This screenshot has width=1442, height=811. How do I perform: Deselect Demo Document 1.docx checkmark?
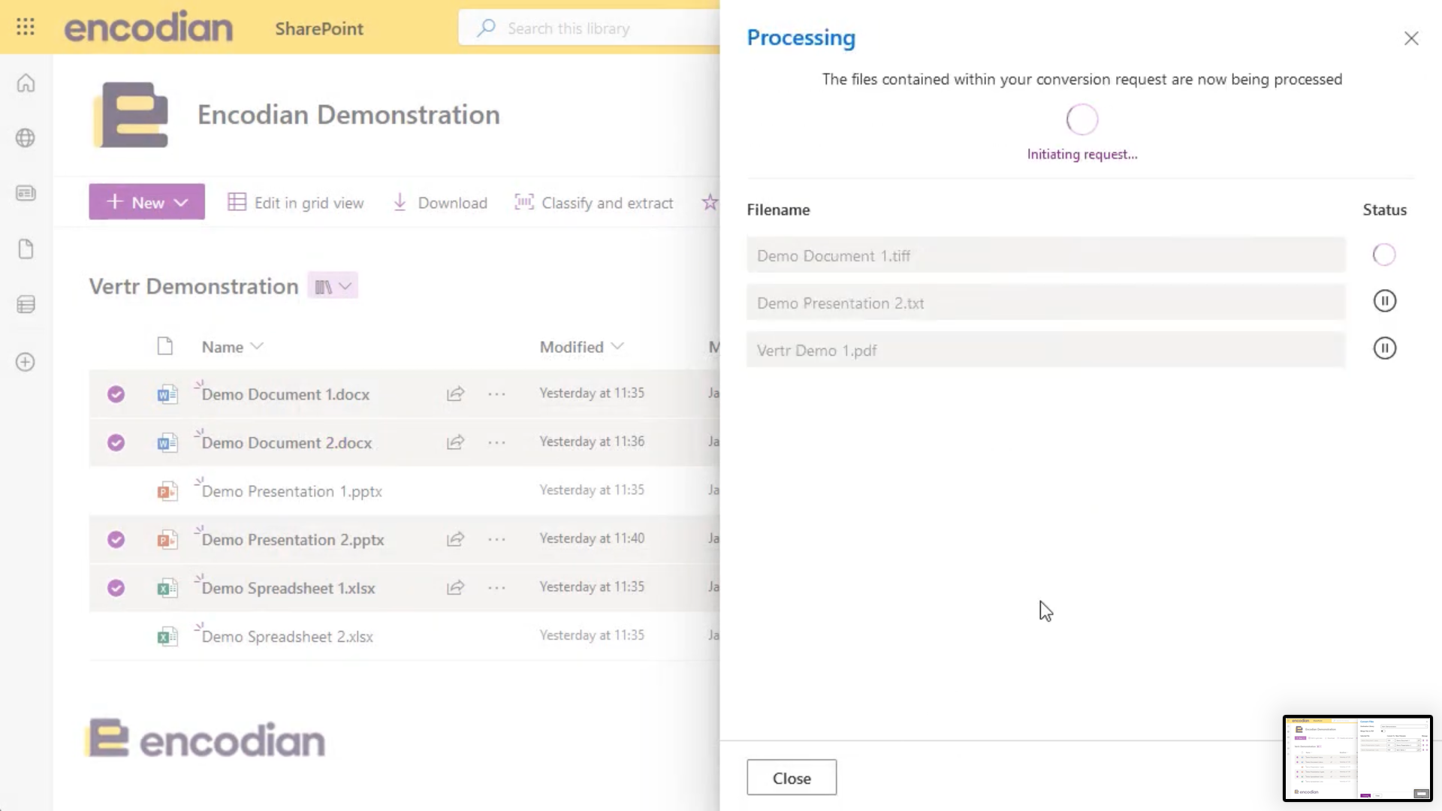point(116,394)
